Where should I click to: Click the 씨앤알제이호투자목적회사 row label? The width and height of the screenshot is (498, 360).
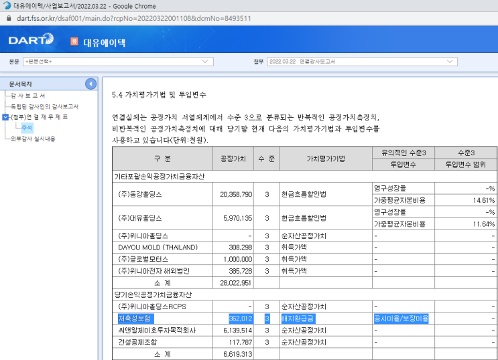click(x=157, y=330)
